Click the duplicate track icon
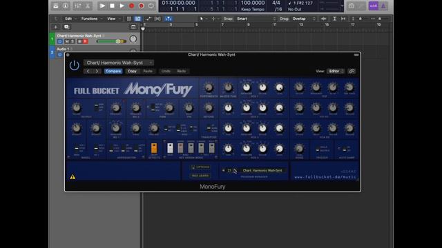442x248 pixels. click(x=66, y=27)
